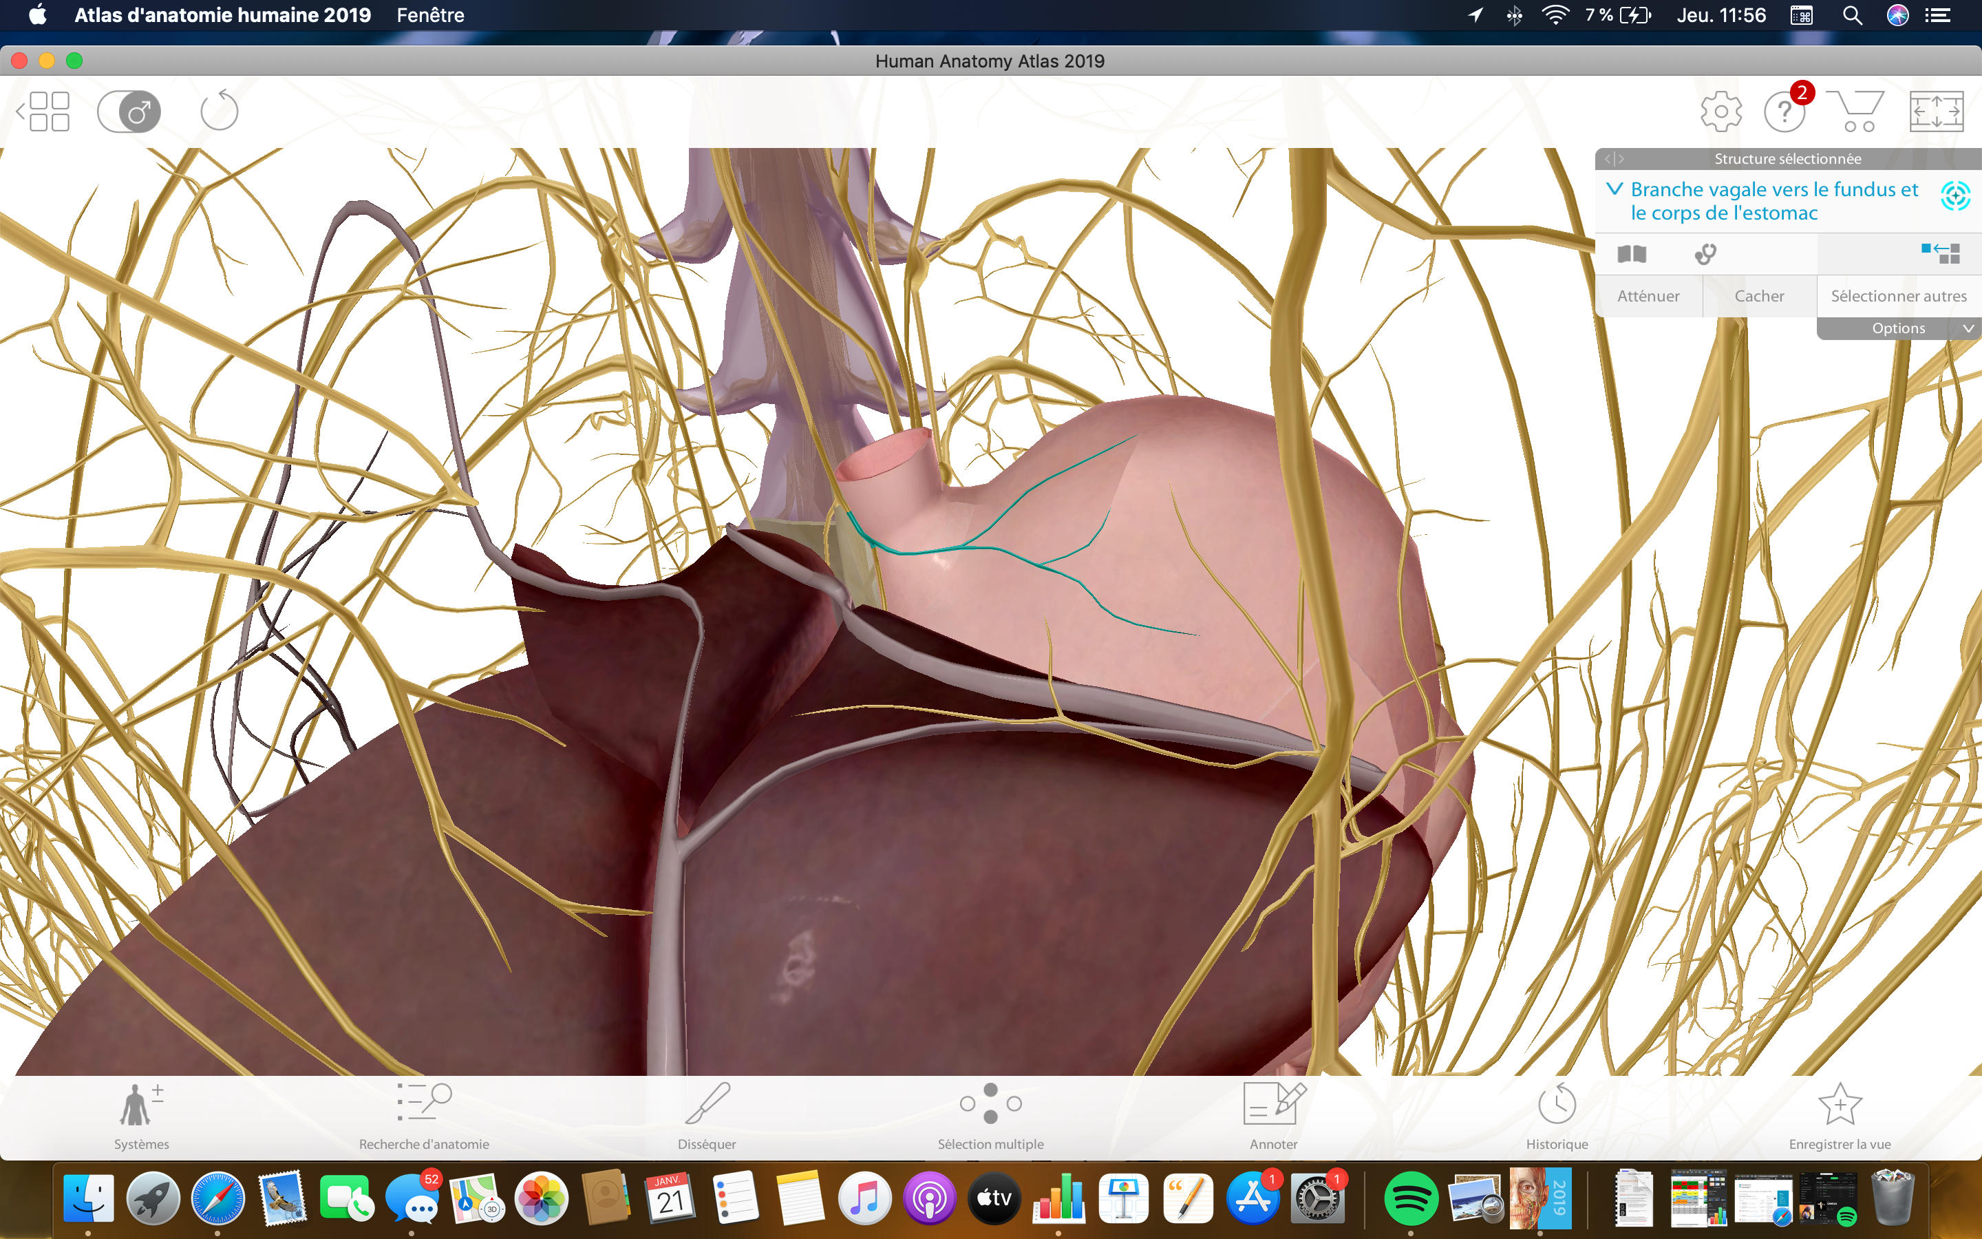Open the Systèmes tab
The image size is (1982, 1239).
click(141, 1116)
